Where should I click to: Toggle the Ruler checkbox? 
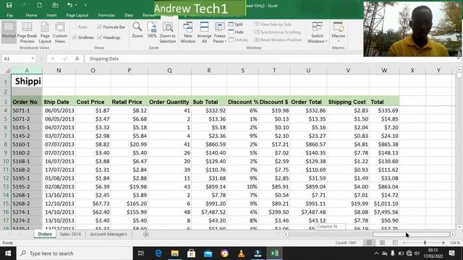75,27
